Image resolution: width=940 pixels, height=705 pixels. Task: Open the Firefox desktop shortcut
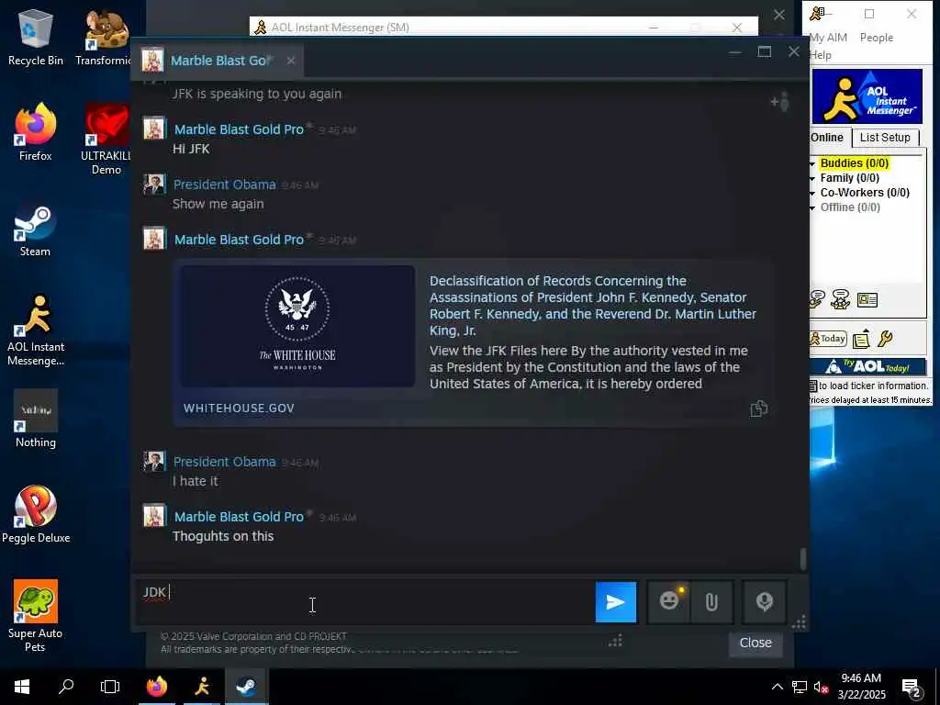point(36,132)
